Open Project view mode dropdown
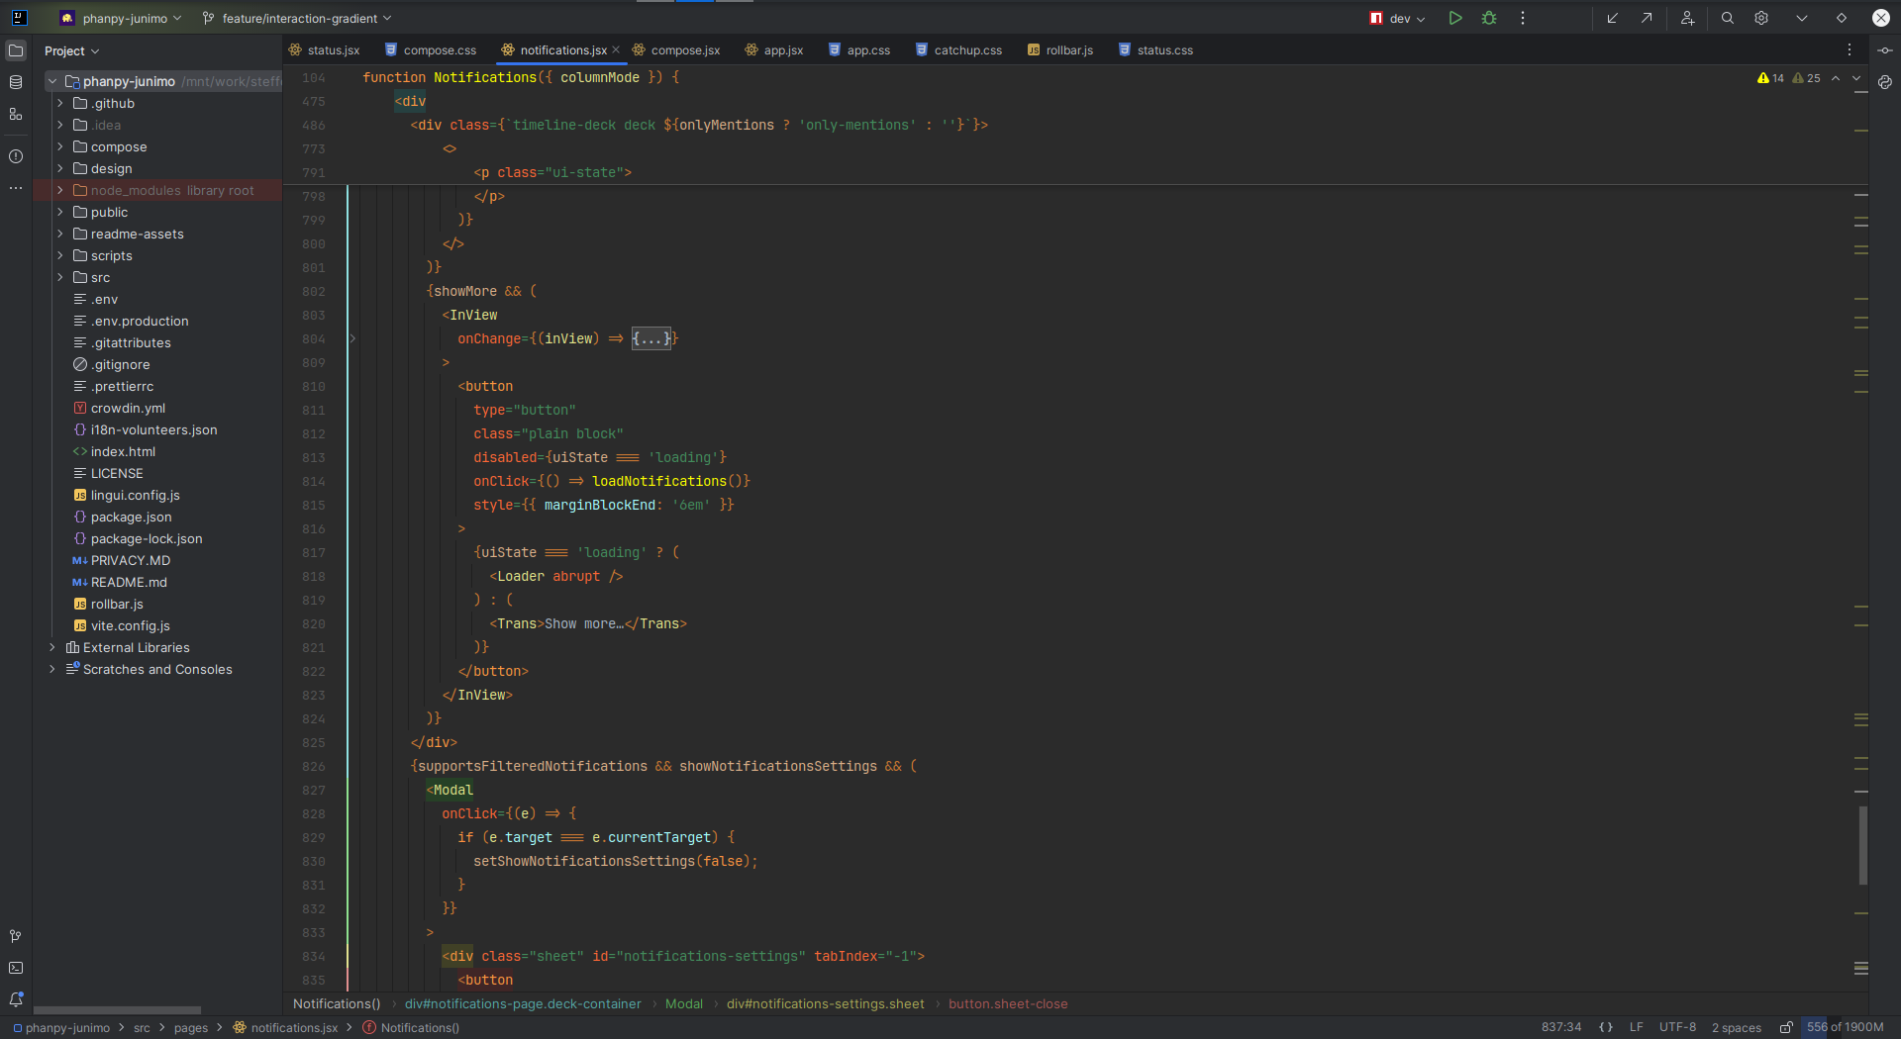The image size is (1901, 1039). (72, 50)
